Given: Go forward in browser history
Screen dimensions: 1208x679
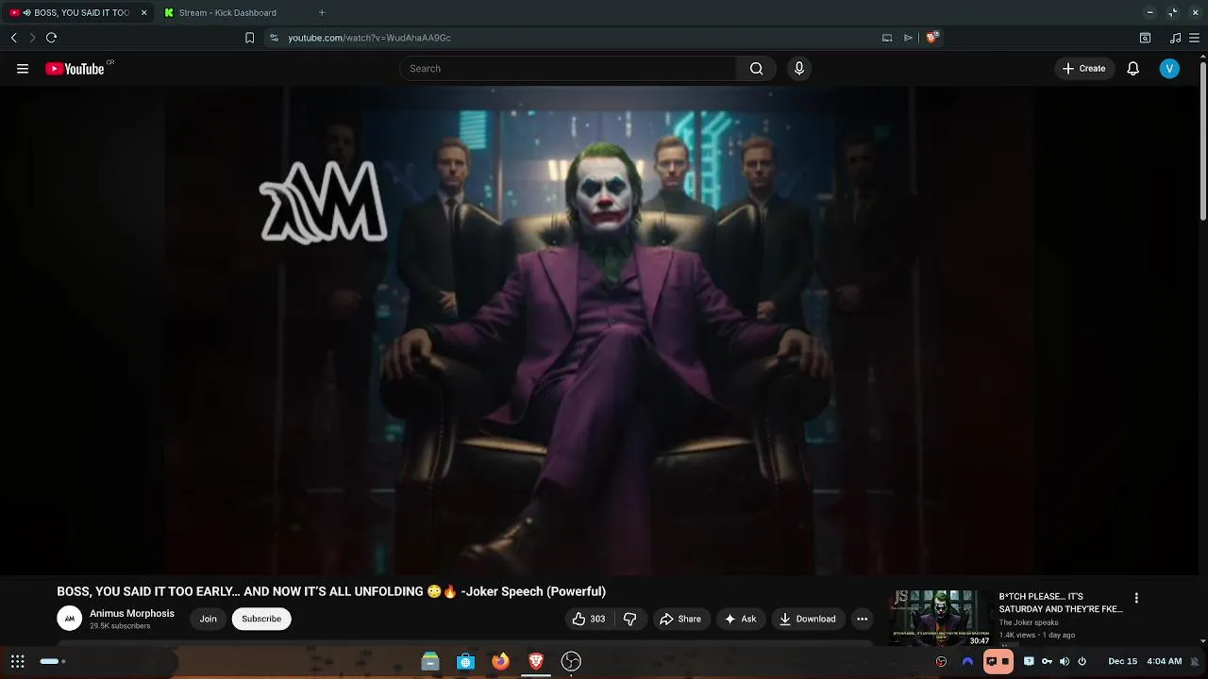Looking at the screenshot, I should 32,38.
